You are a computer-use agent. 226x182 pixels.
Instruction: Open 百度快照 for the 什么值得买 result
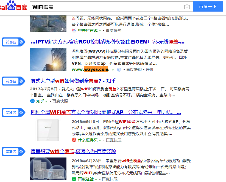[114, 140]
